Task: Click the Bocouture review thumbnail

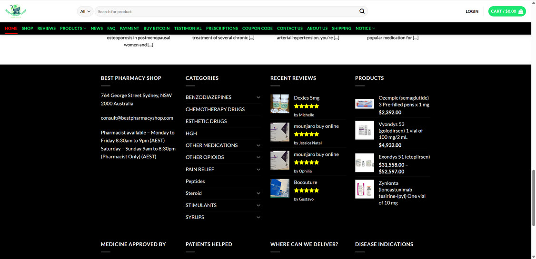Action: tap(279, 188)
